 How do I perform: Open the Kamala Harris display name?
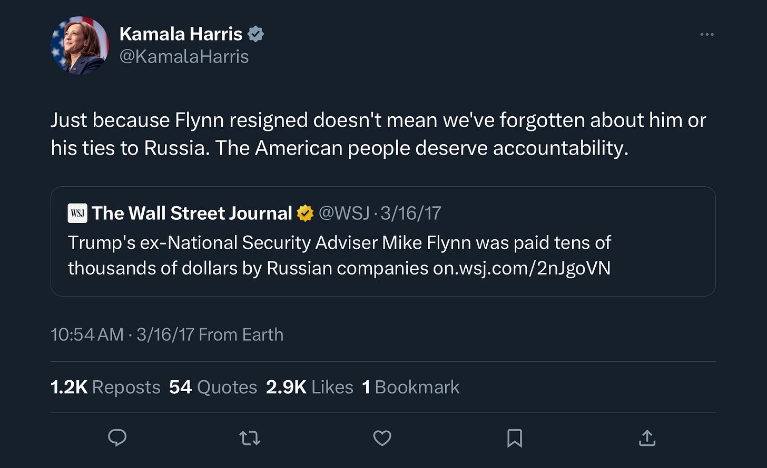coord(181,34)
